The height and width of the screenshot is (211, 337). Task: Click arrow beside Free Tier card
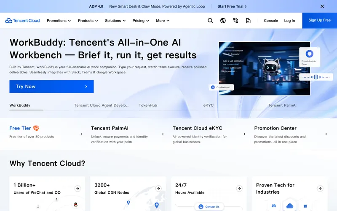click(x=81, y=134)
